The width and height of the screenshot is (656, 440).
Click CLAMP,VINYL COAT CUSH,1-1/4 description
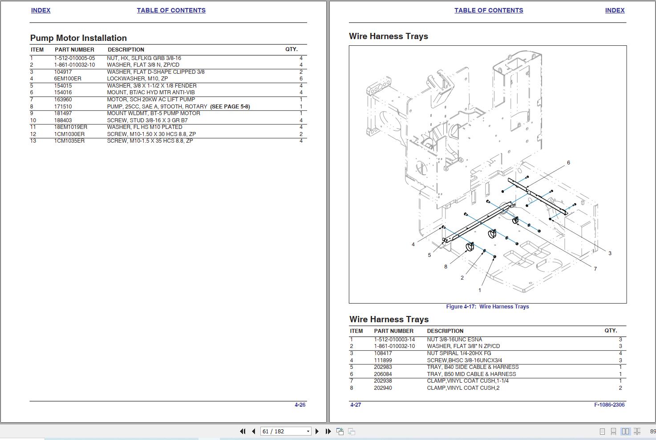(x=468, y=381)
